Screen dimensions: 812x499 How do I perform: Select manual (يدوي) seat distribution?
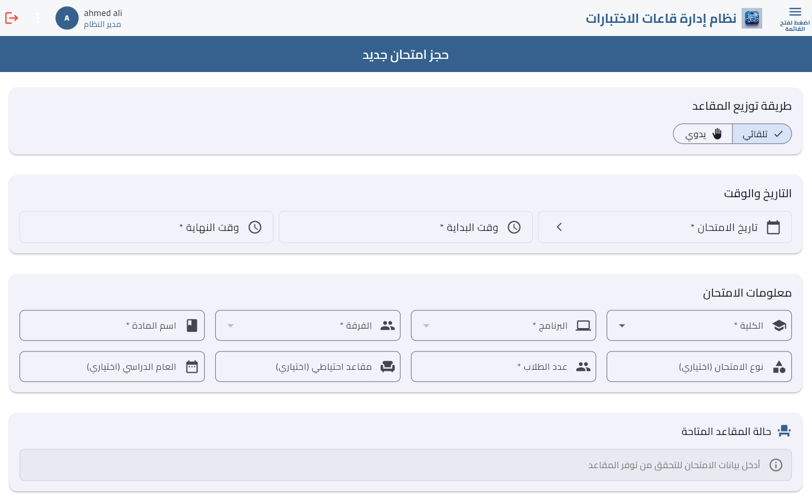(703, 134)
